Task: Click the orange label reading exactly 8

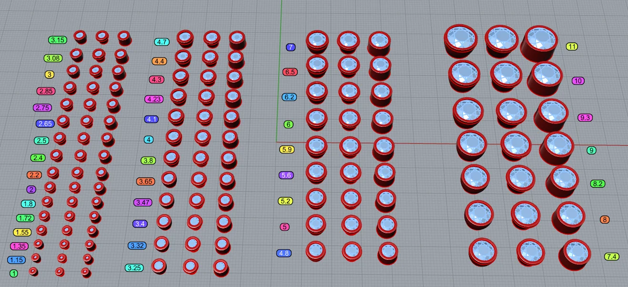Action: [x=605, y=220]
